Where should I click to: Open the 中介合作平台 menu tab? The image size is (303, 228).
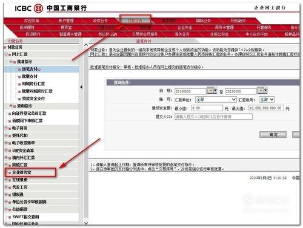pyautogui.click(x=256, y=34)
